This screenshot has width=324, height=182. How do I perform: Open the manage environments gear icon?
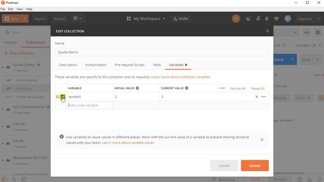click(x=318, y=32)
